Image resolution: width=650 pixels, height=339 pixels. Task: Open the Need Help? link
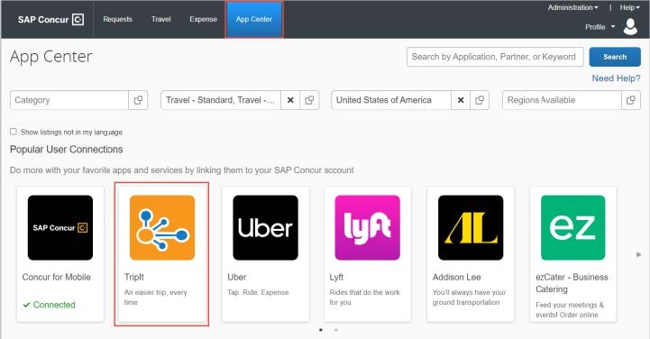[616, 78]
